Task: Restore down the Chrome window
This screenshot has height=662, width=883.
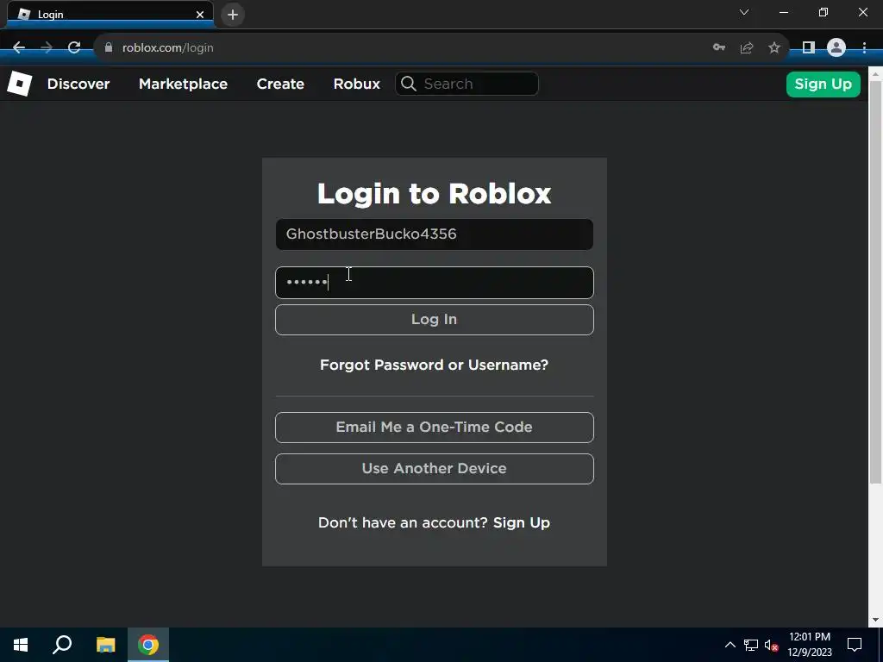Action: pyautogui.click(x=824, y=12)
